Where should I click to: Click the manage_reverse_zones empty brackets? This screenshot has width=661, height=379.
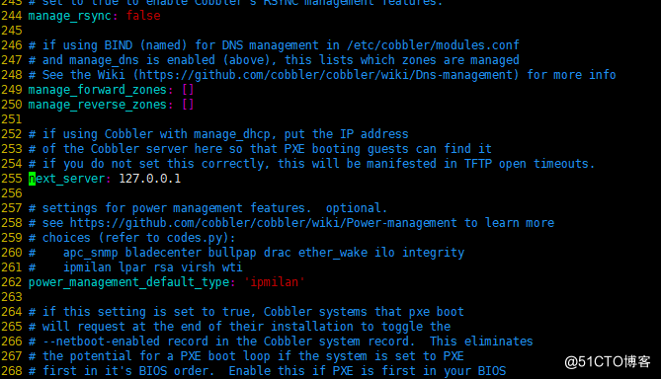pyautogui.click(x=188, y=105)
